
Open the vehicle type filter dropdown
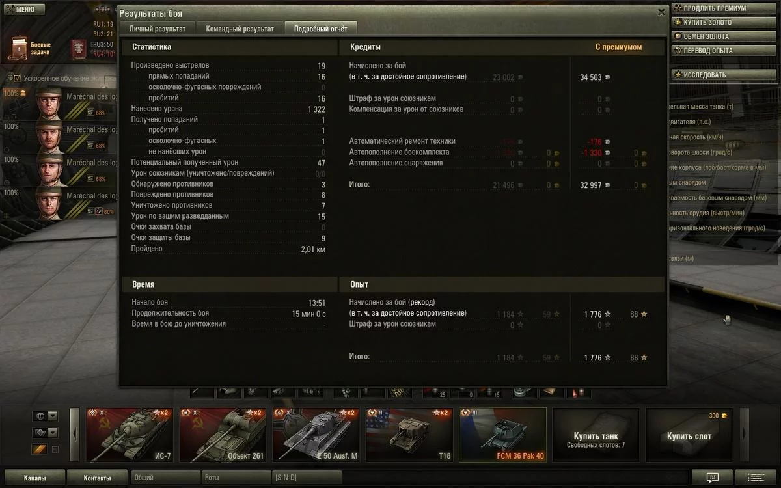pyautogui.click(x=45, y=433)
